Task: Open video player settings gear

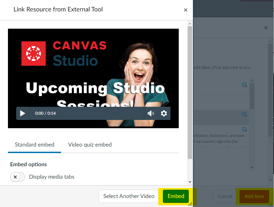Action: coord(164,113)
